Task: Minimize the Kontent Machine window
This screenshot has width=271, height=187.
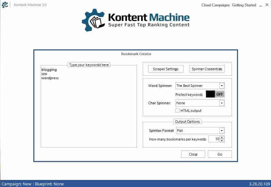Action: click(261, 5)
